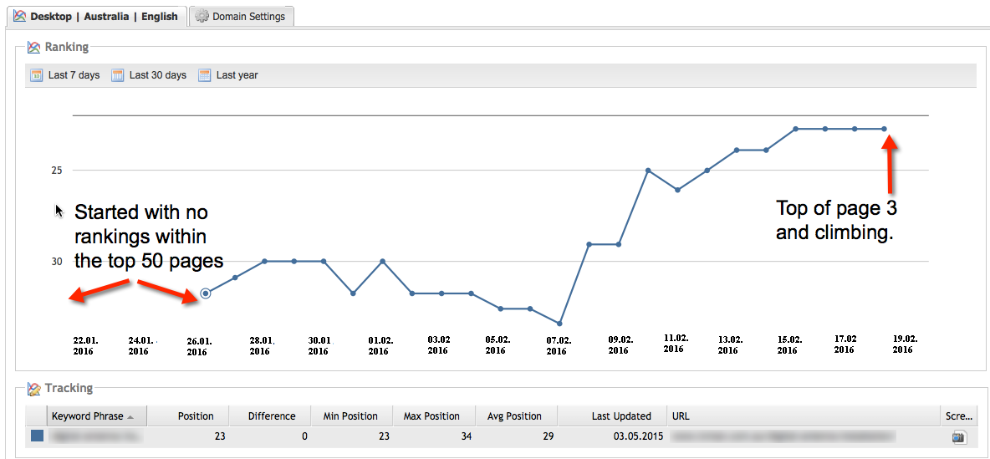Screen dimensions: 990x459
Task: Click the chart icon on the Desktop tab
Action: [19, 16]
